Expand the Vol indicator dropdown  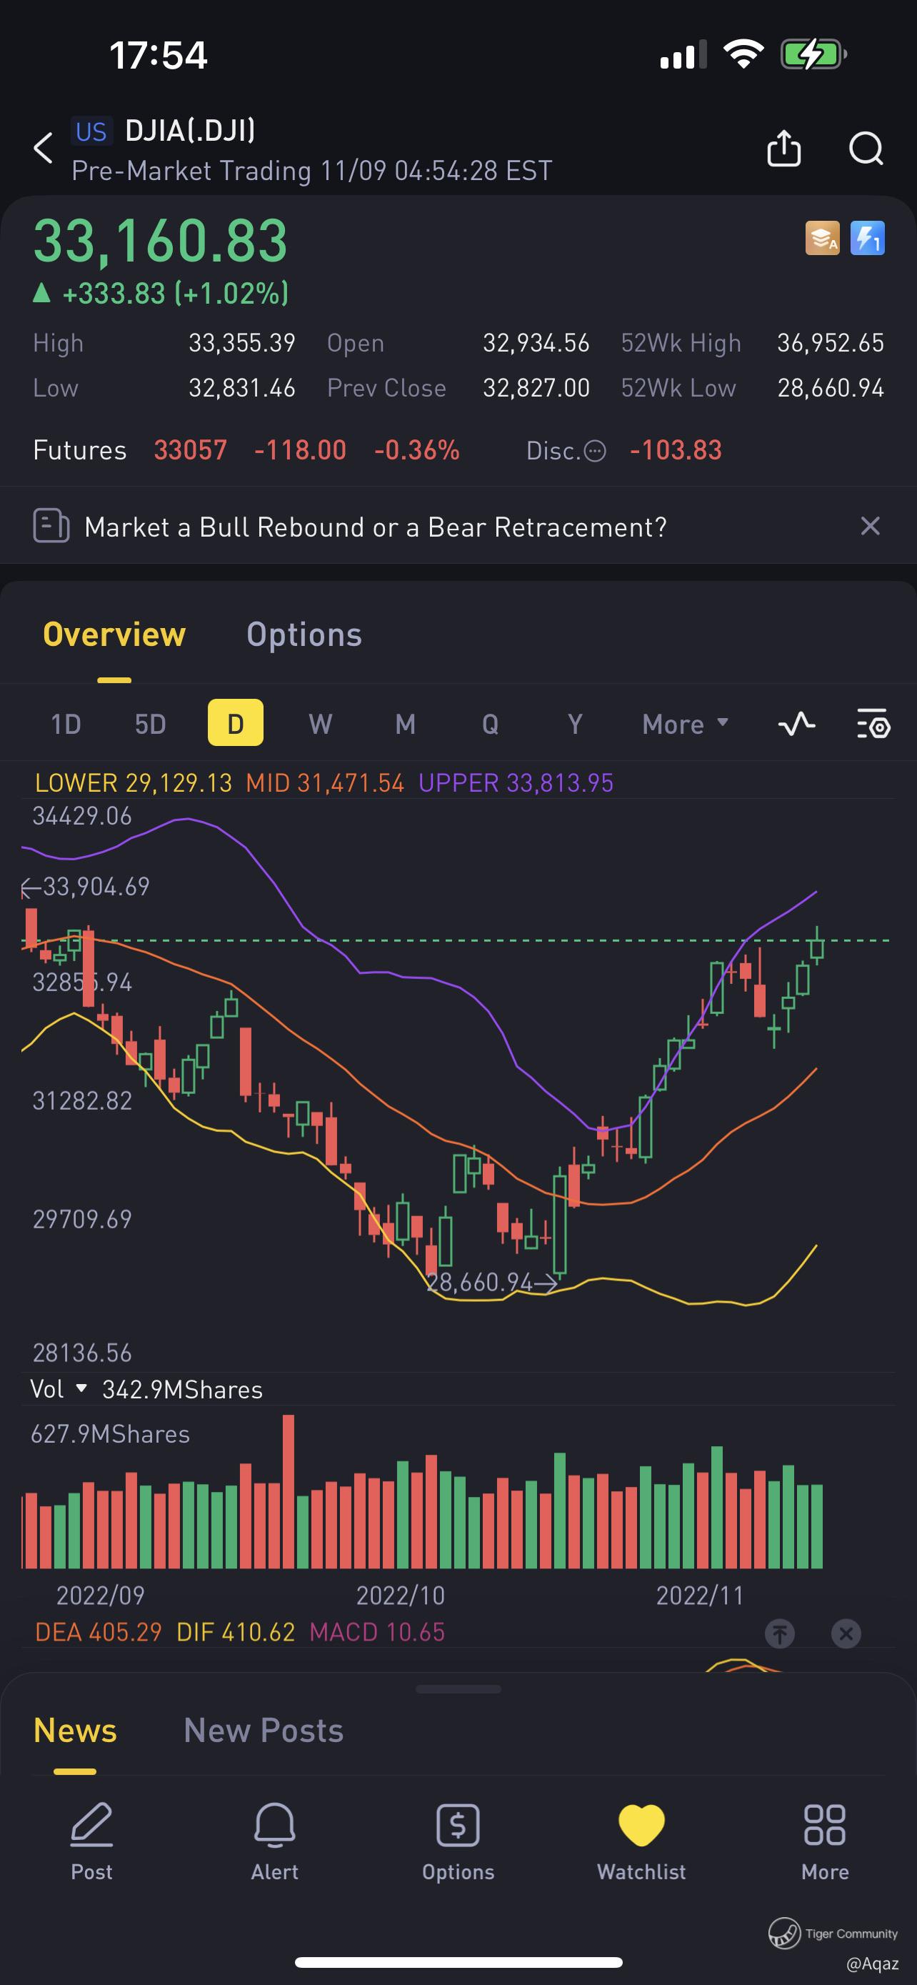coord(59,1389)
